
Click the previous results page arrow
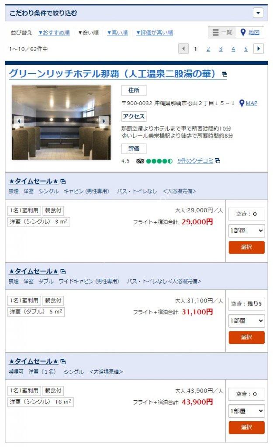coord(183,48)
